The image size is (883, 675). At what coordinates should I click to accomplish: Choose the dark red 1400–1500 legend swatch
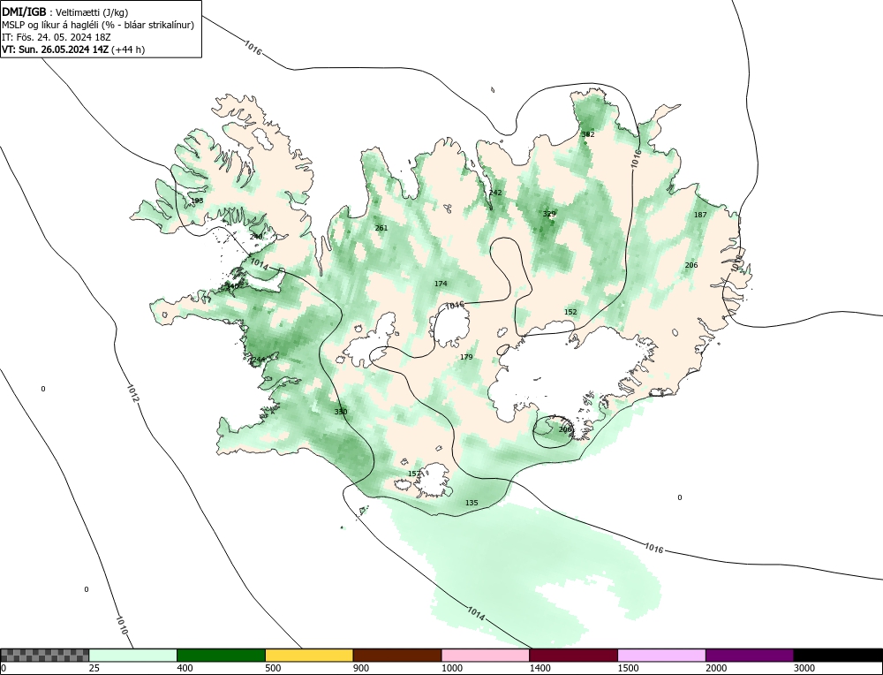pos(573,655)
